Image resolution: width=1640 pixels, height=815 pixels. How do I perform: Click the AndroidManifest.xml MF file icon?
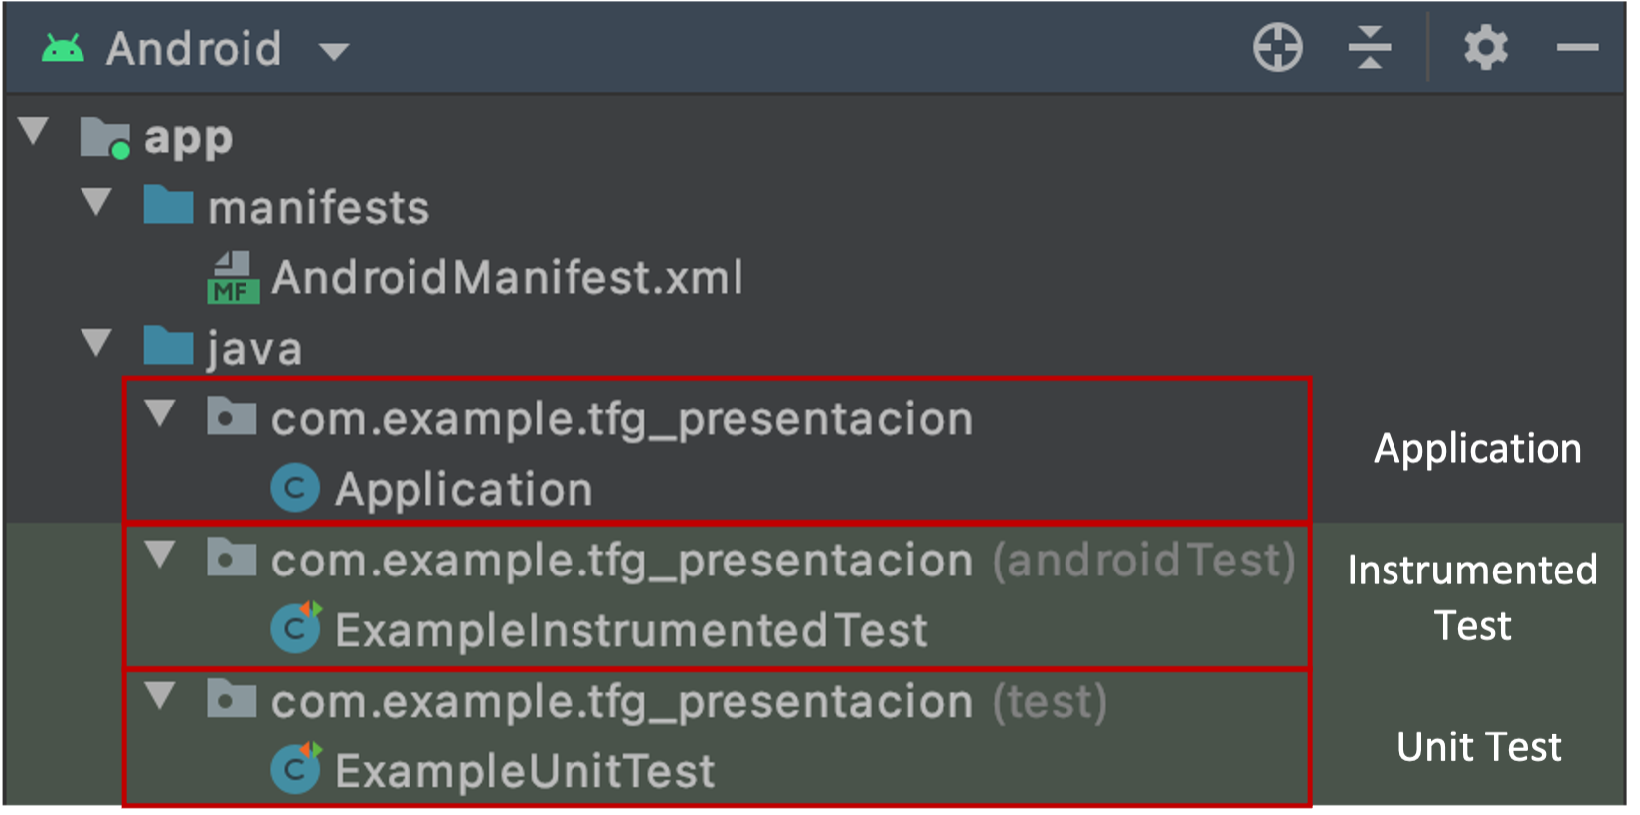234,278
